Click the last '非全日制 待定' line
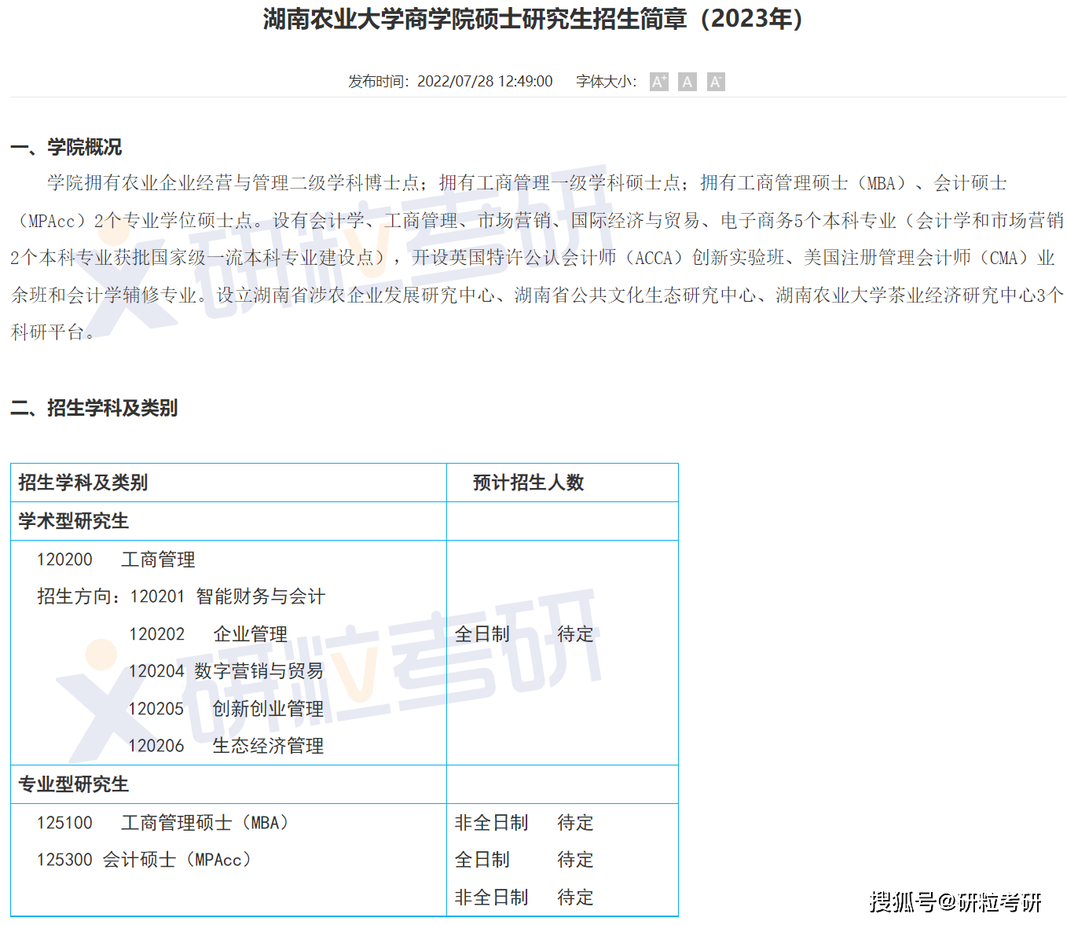The width and height of the screenshot is (1067, 925). point(524,897)
